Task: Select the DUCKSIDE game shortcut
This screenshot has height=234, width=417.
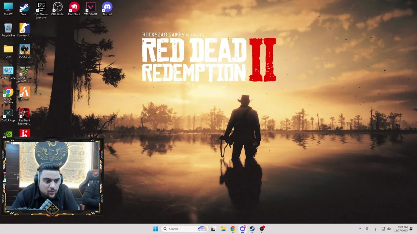Action: (x=24, y=51)
